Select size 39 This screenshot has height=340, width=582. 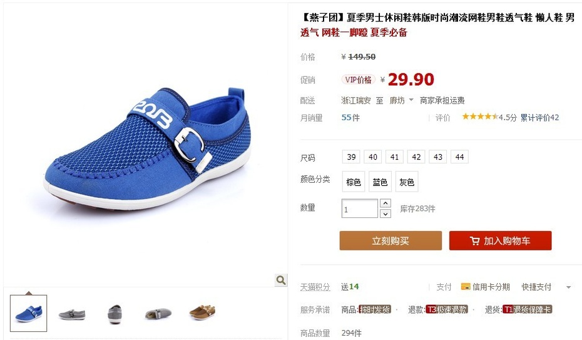pyautogui.click(x=351, y=157)
